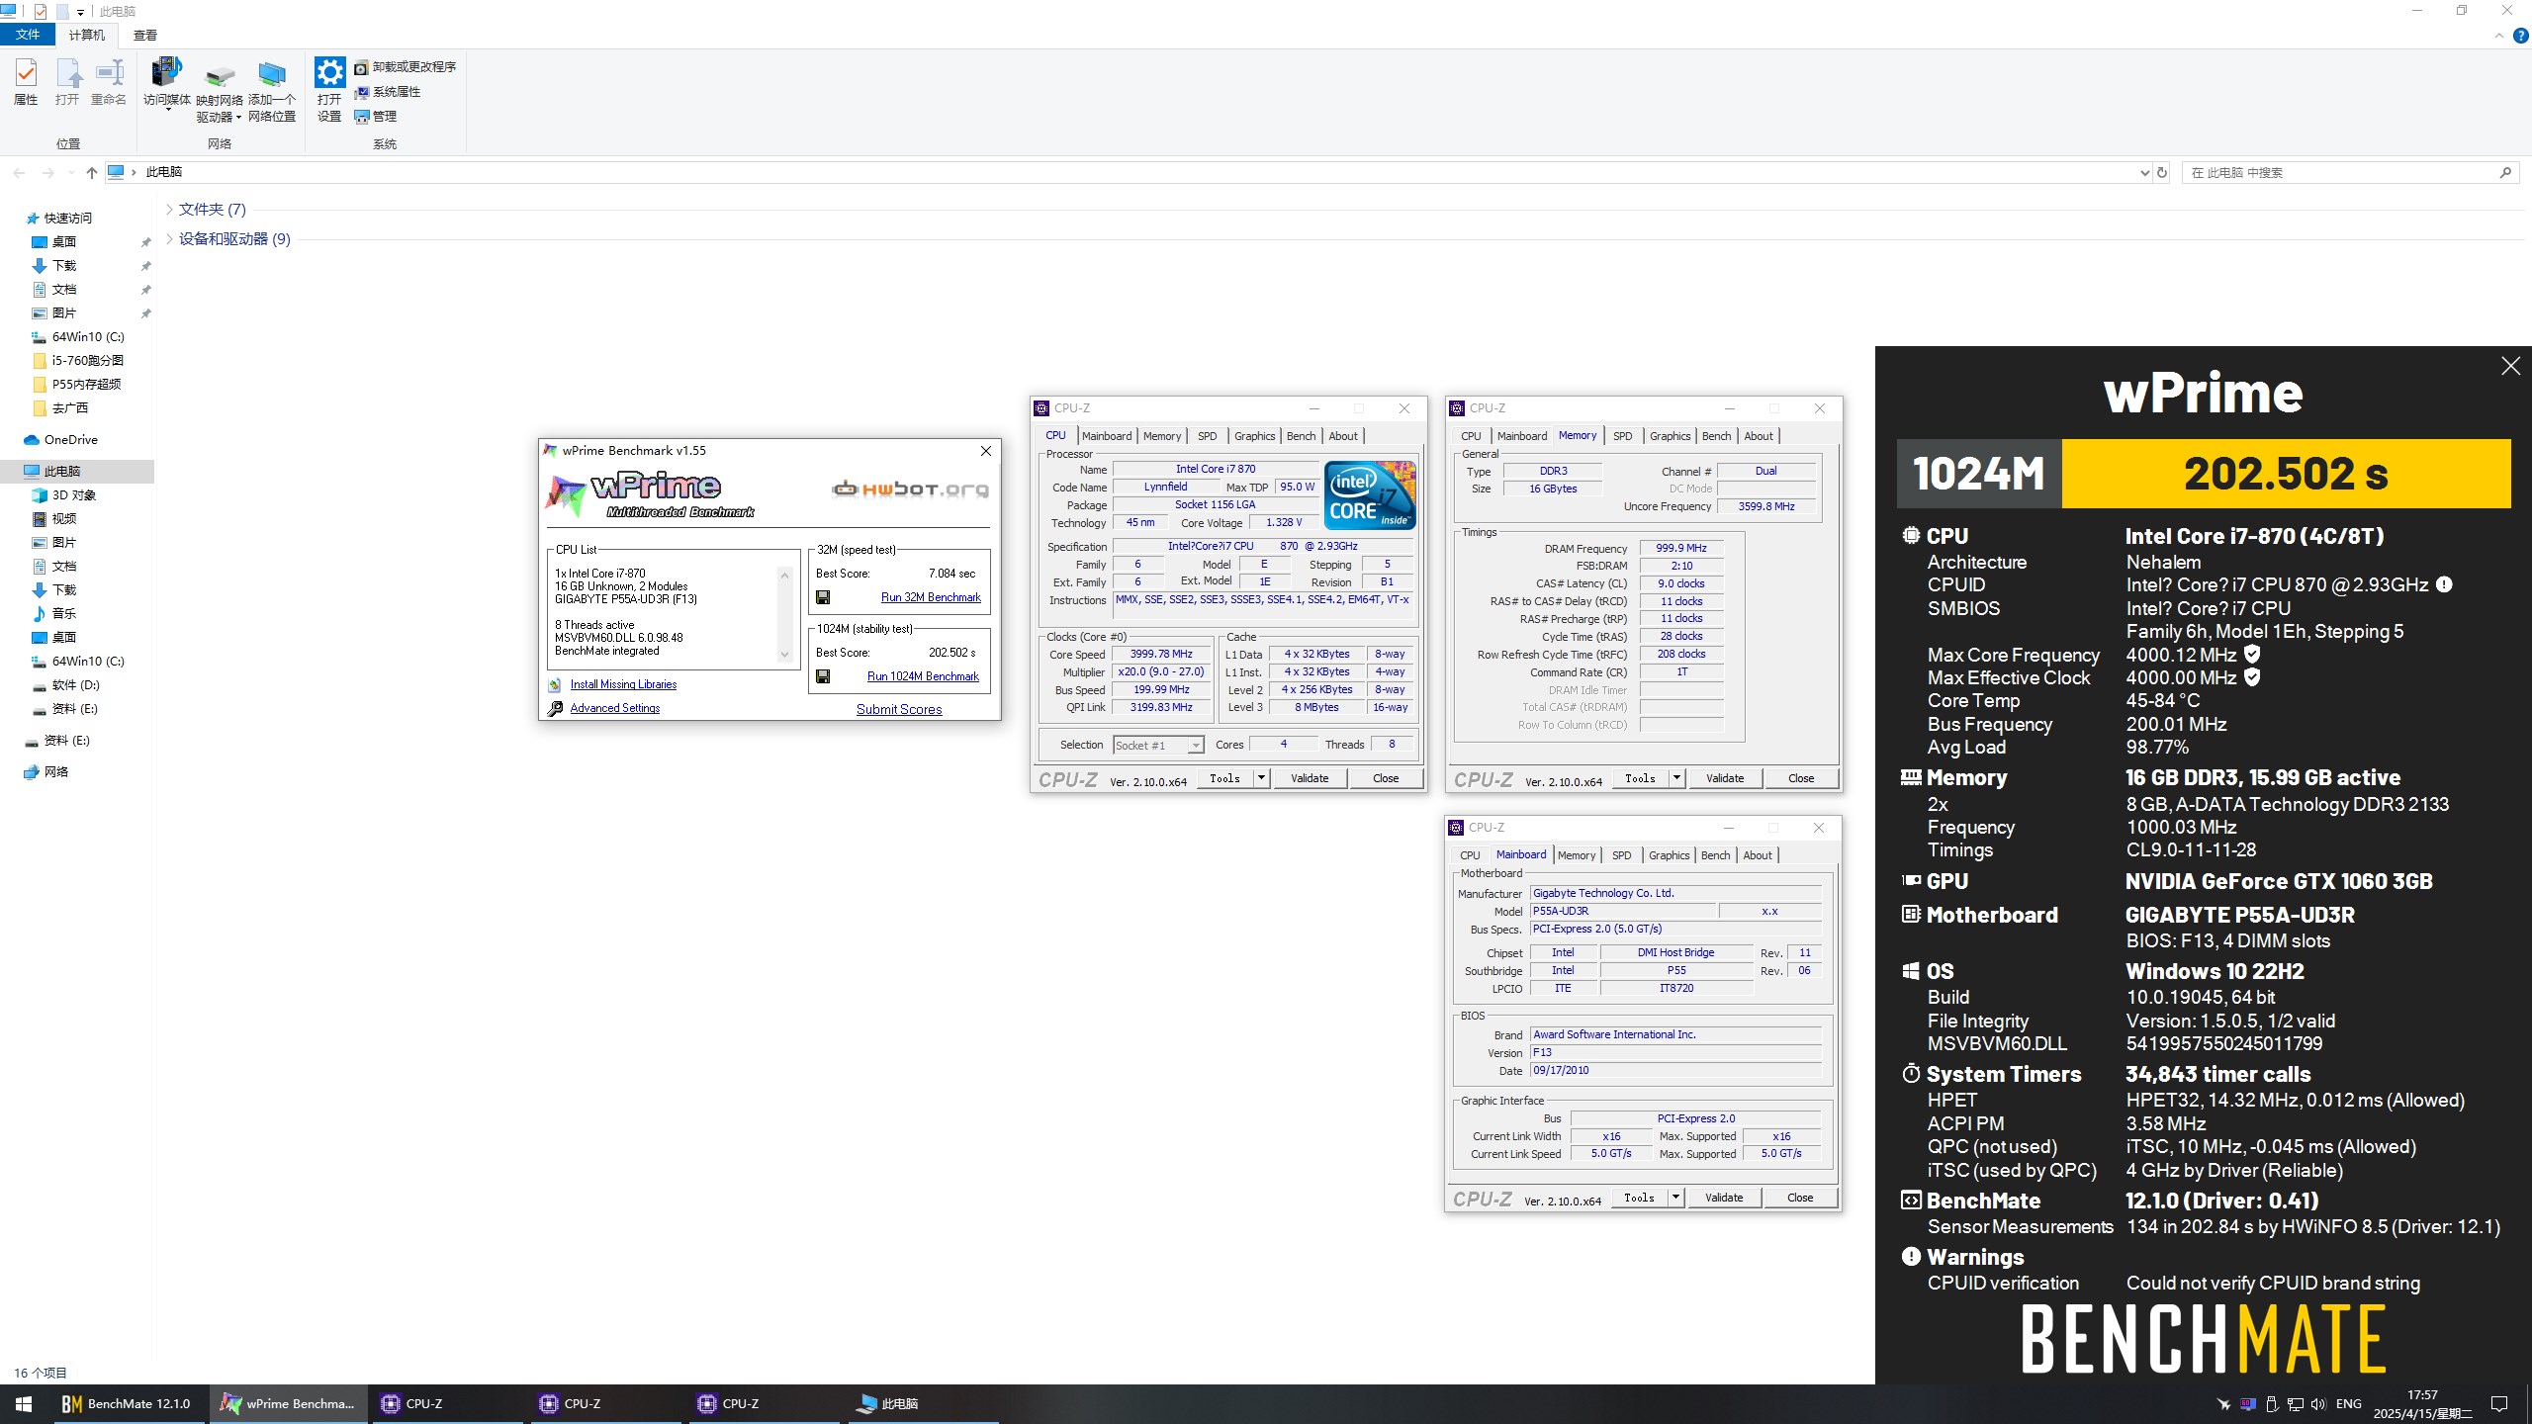This screenshot has height=1424, width=2532.
Task: Collapse the Explorer ribbon chevron
Action: (x=2499, y=36)
